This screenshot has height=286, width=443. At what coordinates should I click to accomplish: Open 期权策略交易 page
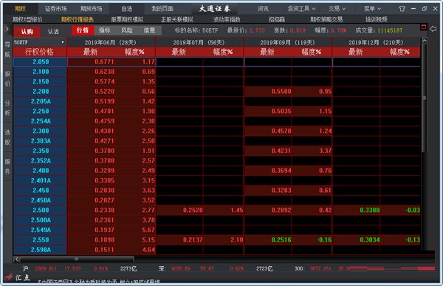(x=326, y=19)
